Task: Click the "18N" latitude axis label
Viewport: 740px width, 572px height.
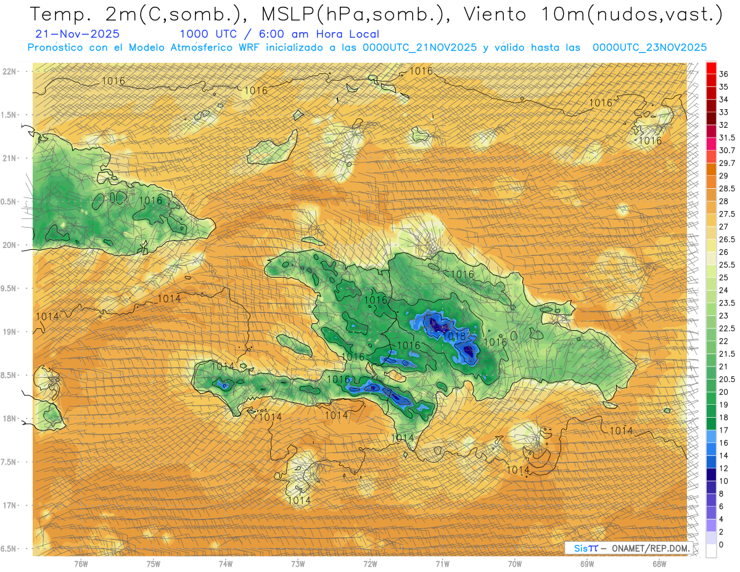Action: 10,418
